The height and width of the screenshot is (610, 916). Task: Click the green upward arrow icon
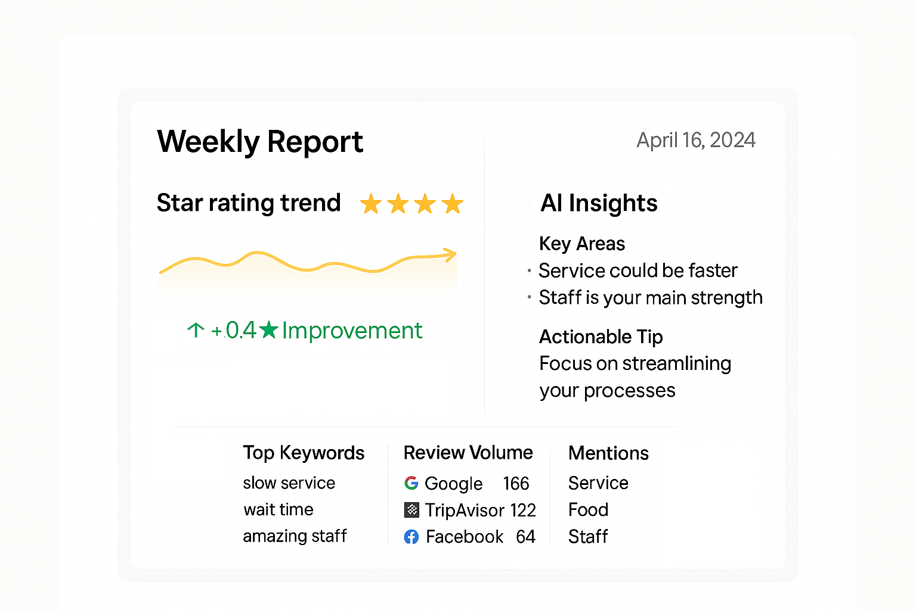coord(196,330)
